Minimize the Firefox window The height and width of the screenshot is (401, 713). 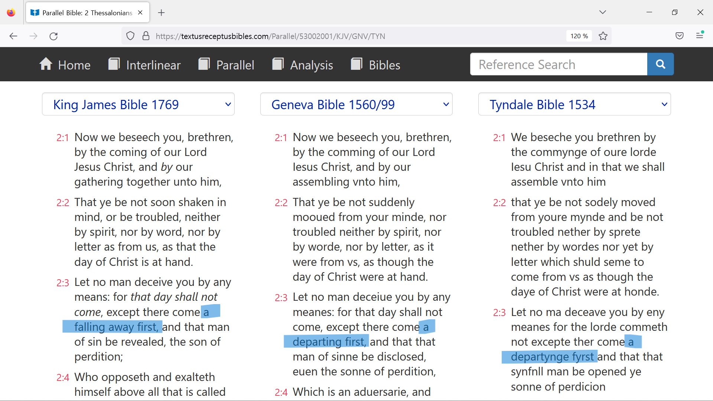tap(649, 12)
